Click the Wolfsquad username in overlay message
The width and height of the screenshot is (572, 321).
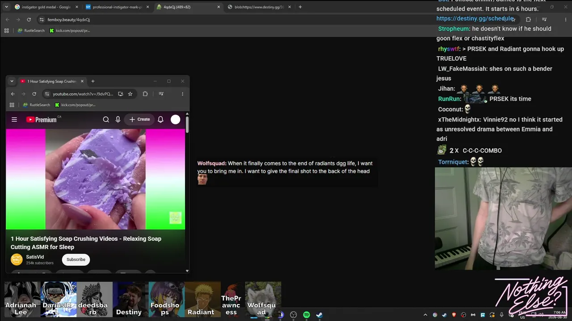(x=212, y=163)
